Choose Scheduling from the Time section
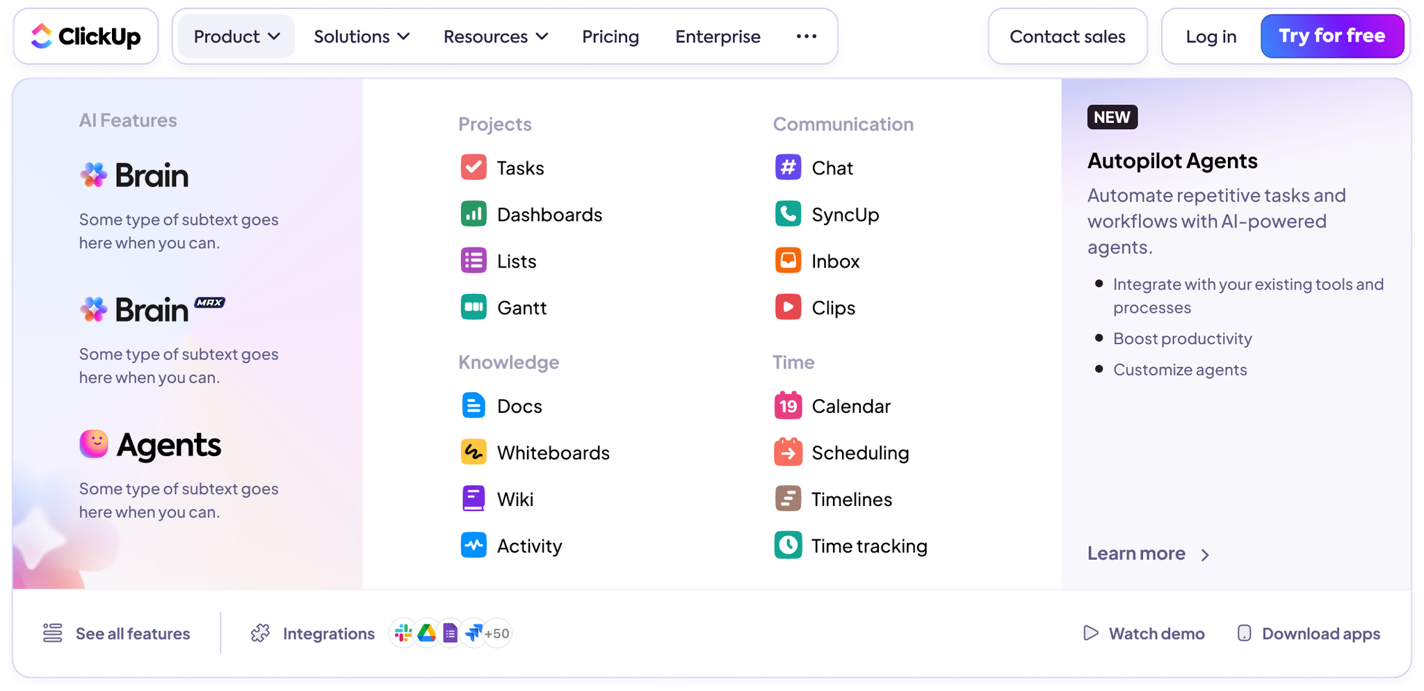 tap(842, 453)
